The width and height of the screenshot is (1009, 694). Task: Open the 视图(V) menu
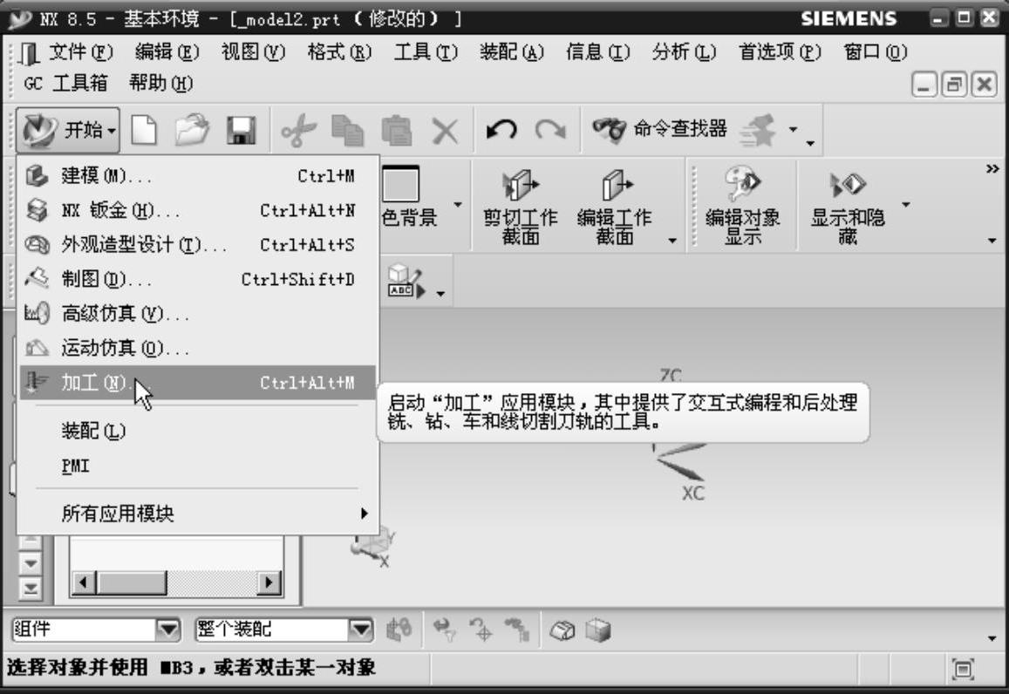coord(253,52)
